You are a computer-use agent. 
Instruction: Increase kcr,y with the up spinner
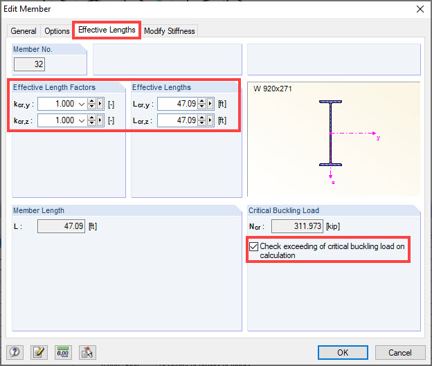pos(92,101)
